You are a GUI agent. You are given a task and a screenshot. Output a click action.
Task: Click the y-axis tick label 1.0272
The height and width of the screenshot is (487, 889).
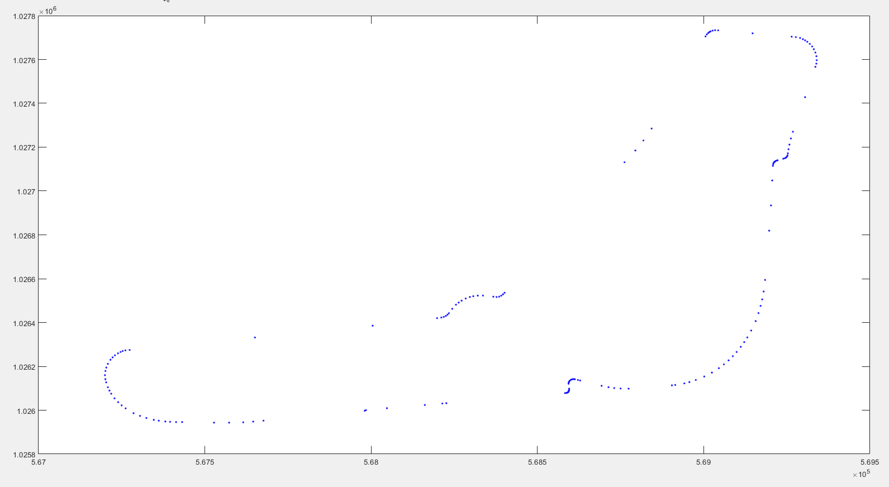pyautogui.click(x=24, y=147)
